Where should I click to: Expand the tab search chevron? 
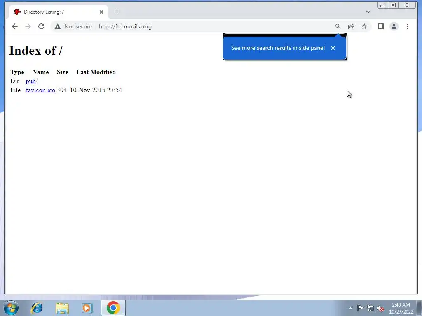[368, 12]
